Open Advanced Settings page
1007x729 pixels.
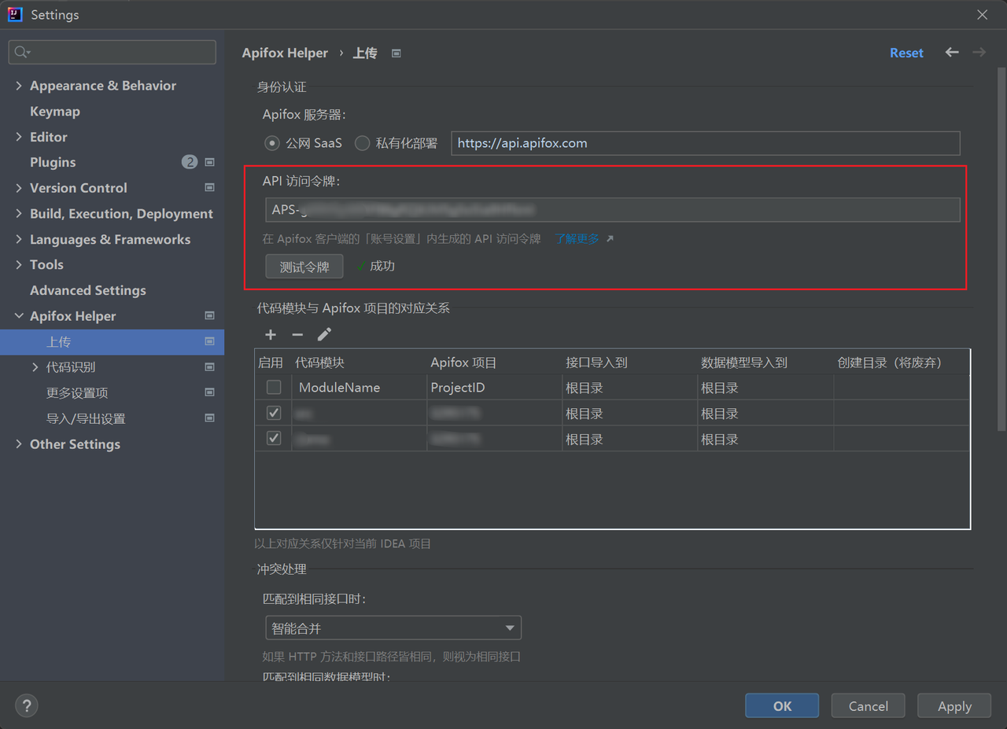pyautogui.click(x=88, y=290)
